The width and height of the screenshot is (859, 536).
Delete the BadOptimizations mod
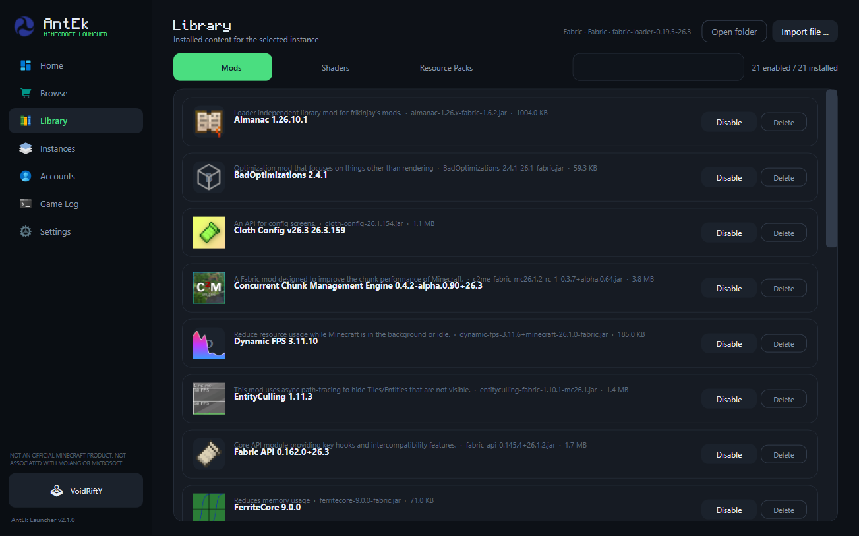784,177
